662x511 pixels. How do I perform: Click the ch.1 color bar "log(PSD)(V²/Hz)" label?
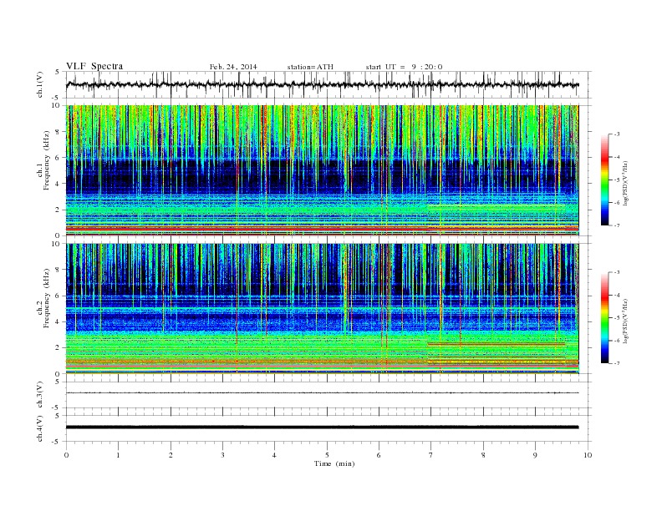625,183
